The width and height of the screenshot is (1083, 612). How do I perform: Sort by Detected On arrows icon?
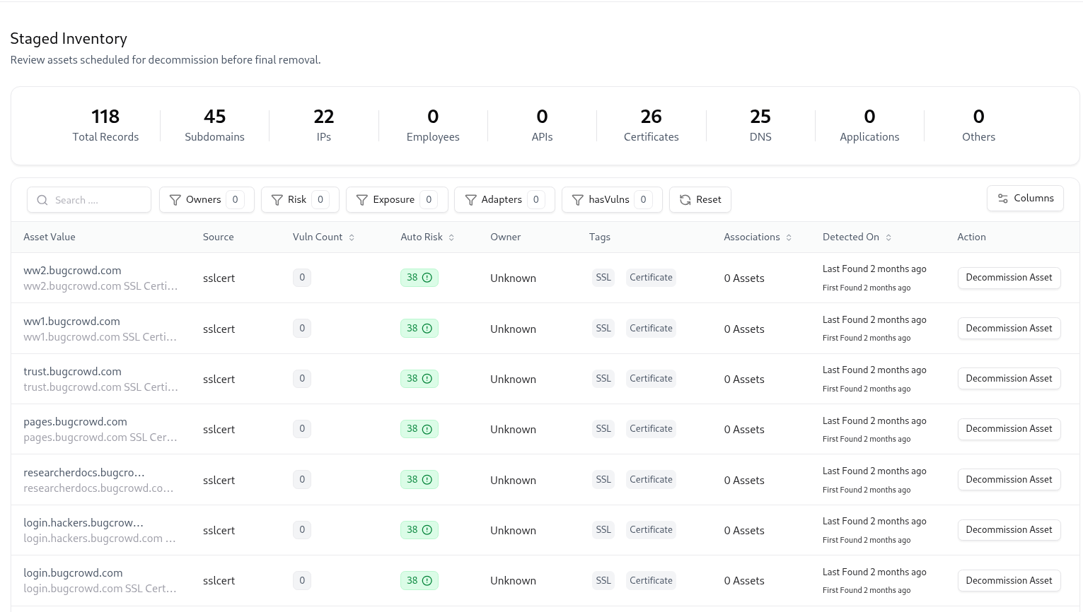(x=888, y=237)
